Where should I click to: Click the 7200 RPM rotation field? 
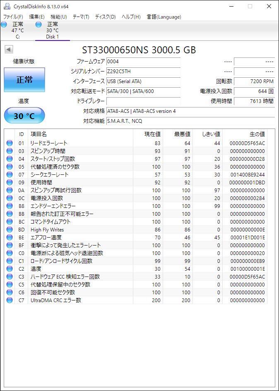click(x=254, y=81)
